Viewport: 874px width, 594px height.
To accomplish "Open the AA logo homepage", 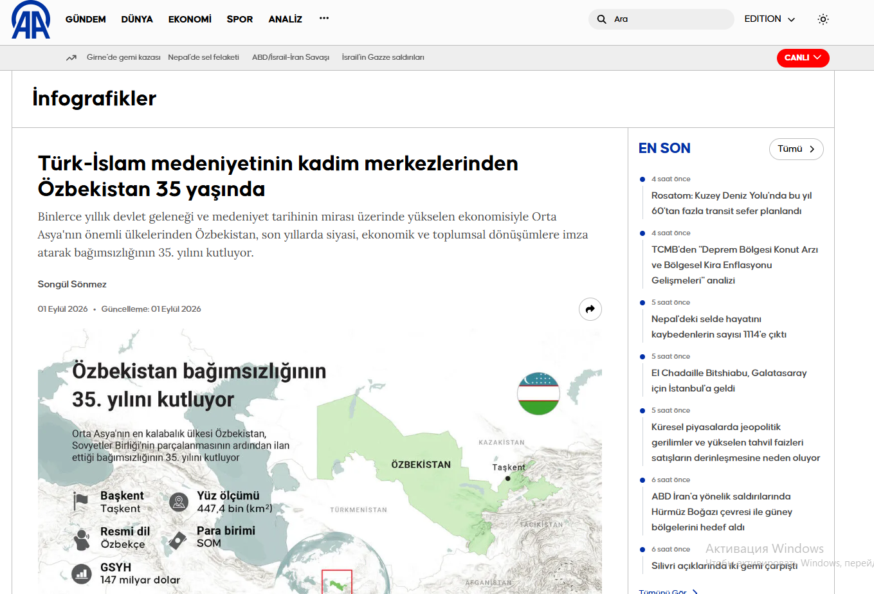I will point(31,20).
